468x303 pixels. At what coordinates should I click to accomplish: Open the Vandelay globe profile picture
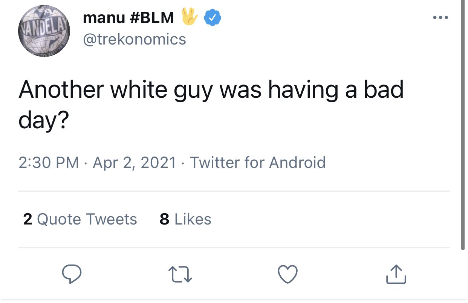(44, 31)
